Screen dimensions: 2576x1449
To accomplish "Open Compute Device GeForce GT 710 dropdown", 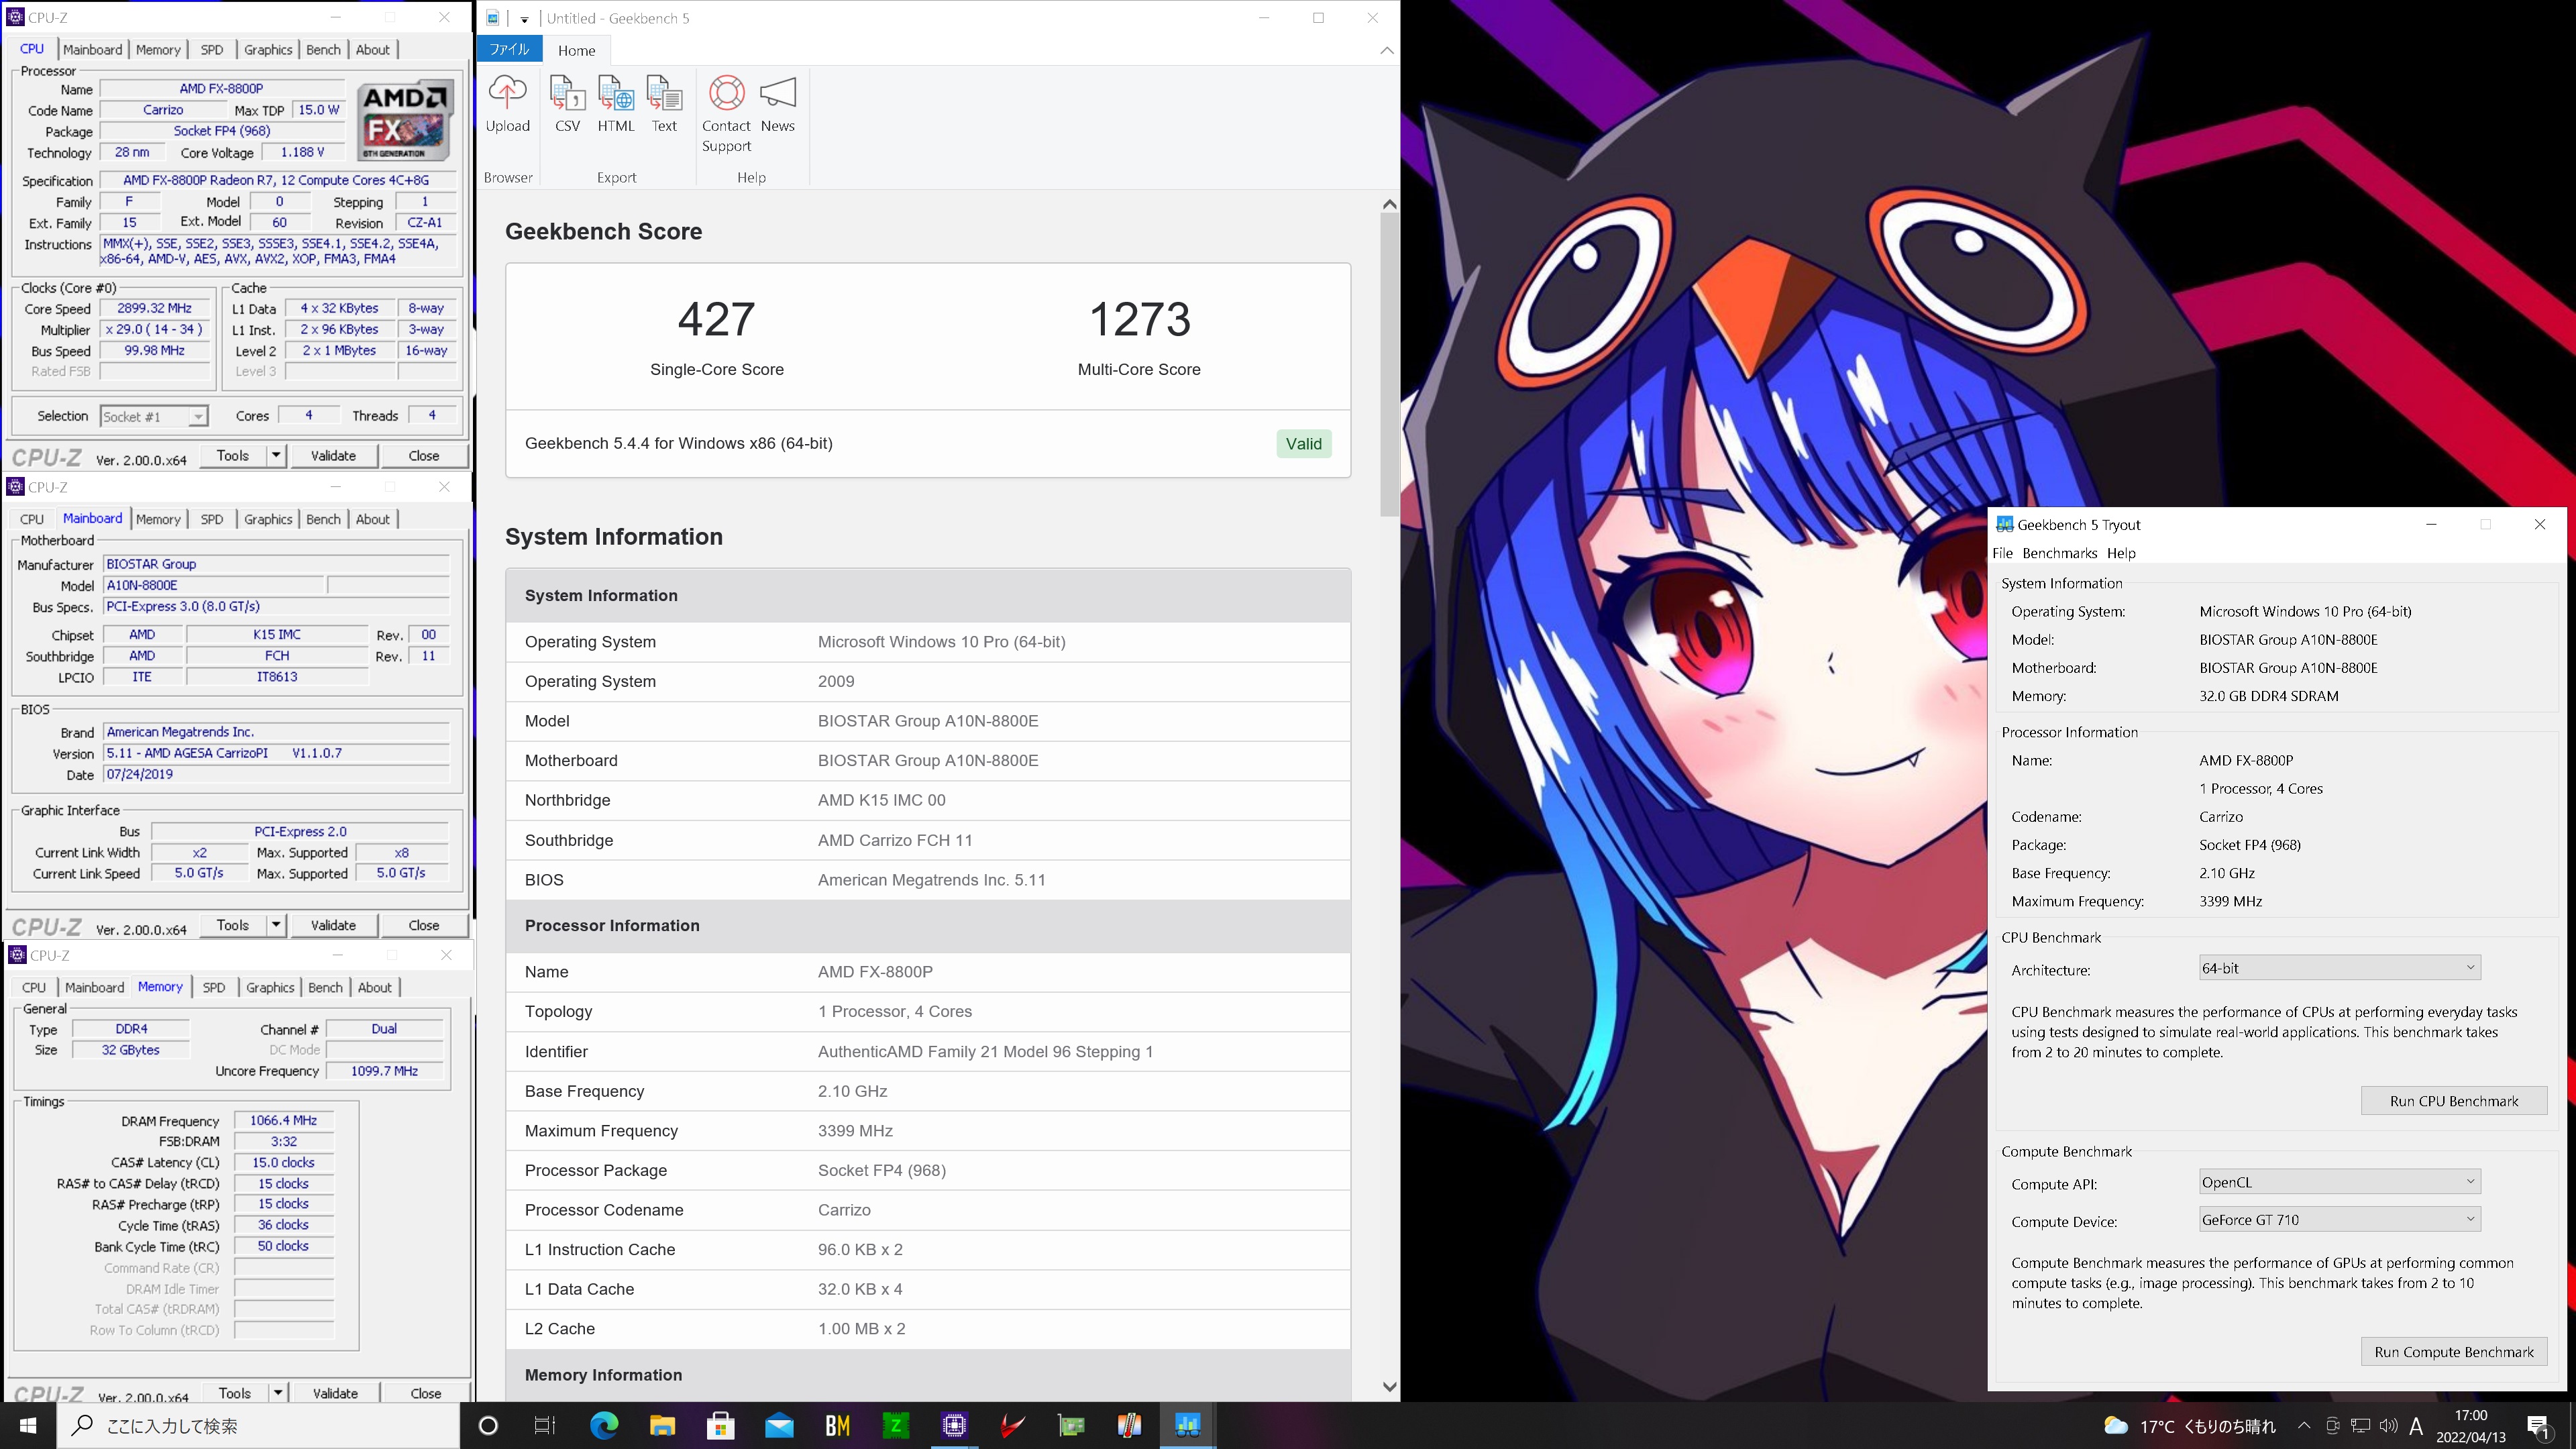I will 2340,1220.
